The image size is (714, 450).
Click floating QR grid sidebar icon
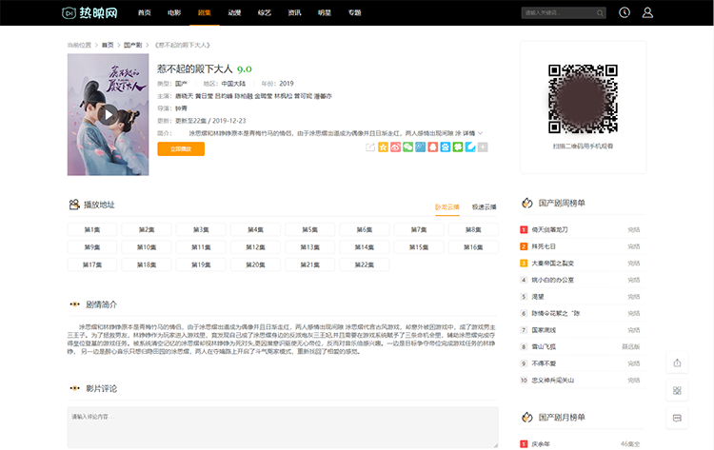(x=677, y=390)
